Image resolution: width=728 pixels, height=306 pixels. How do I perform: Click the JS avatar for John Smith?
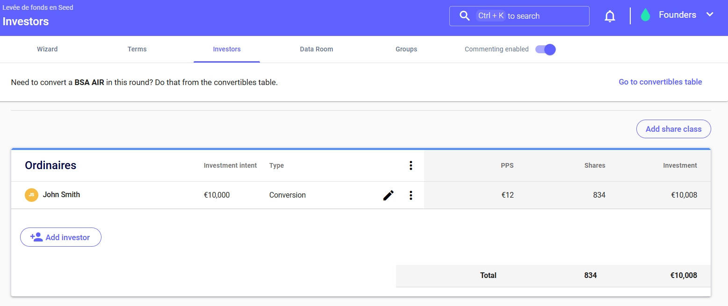point(31,195)
